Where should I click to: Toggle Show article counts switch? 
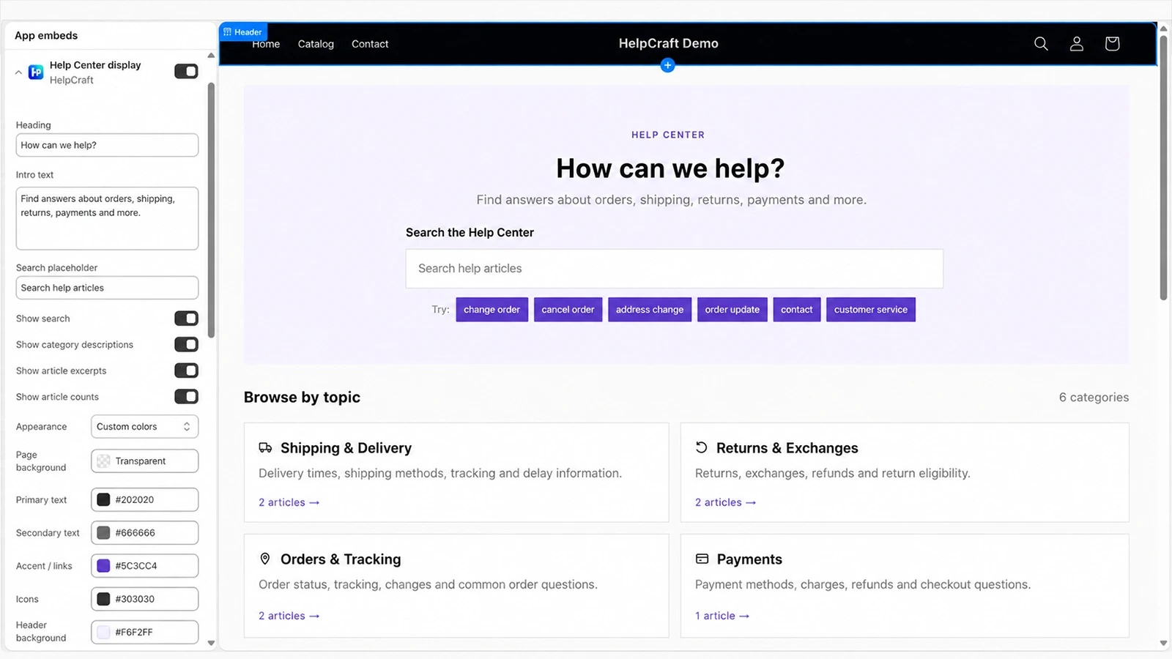(186, 397)
